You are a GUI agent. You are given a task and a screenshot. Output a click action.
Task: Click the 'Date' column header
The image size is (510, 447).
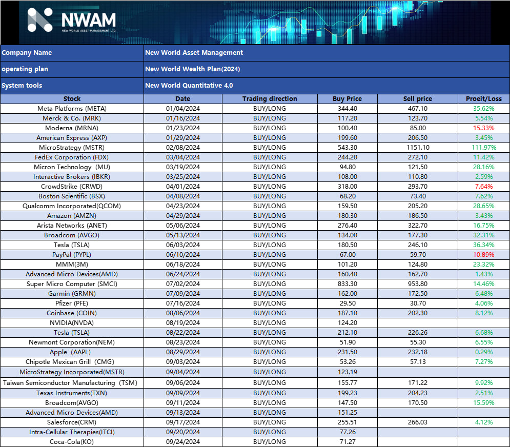183,99
